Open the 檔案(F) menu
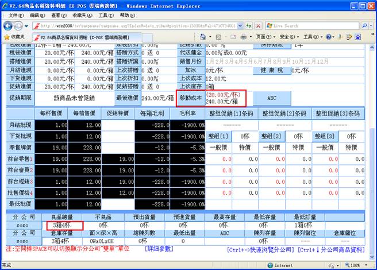377x270 pixels. (x=13, y=15)
